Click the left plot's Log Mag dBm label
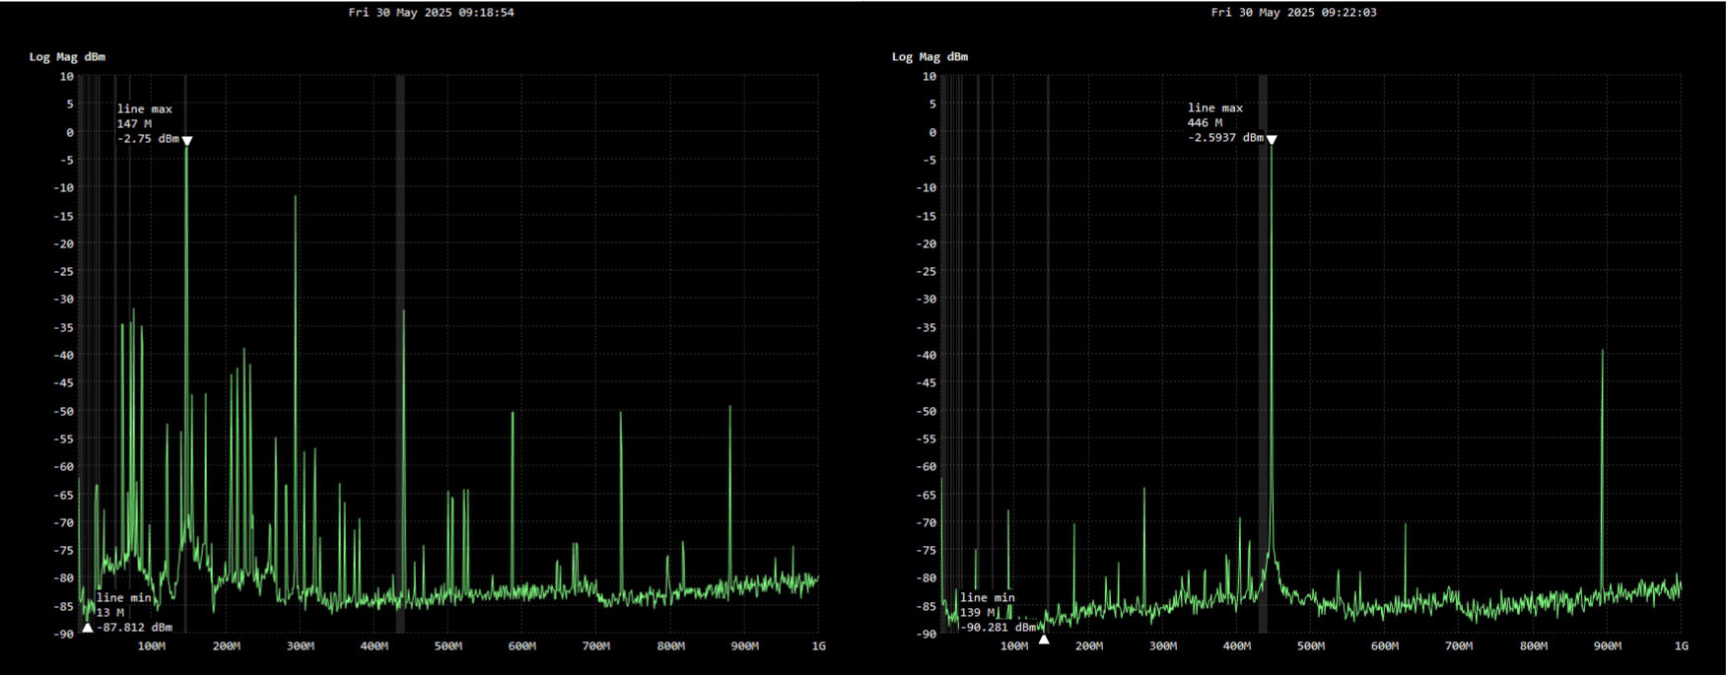The image size is (1727, 675). point(67,57)
